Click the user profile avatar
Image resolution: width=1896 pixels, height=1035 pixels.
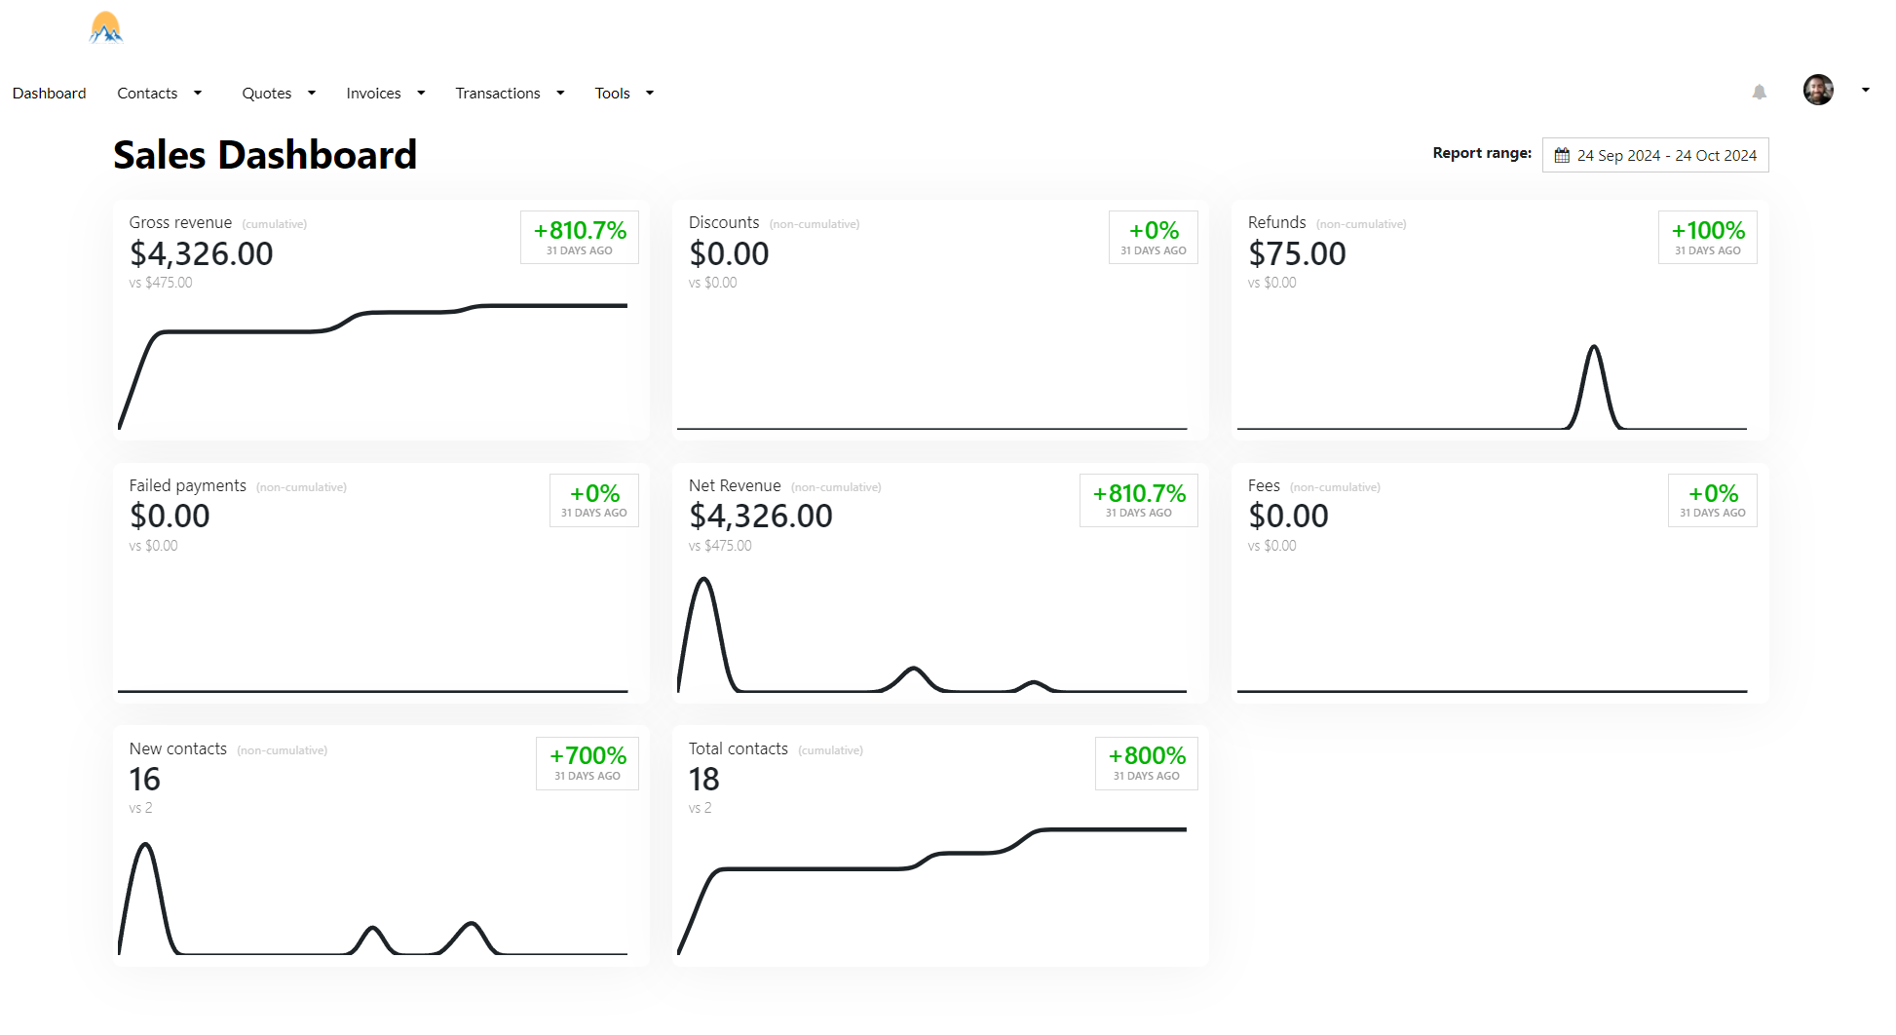1818,90
